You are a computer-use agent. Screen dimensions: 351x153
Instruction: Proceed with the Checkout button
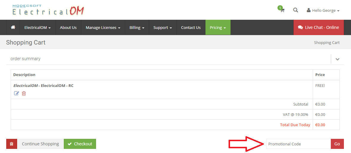[x=80, y=144]
